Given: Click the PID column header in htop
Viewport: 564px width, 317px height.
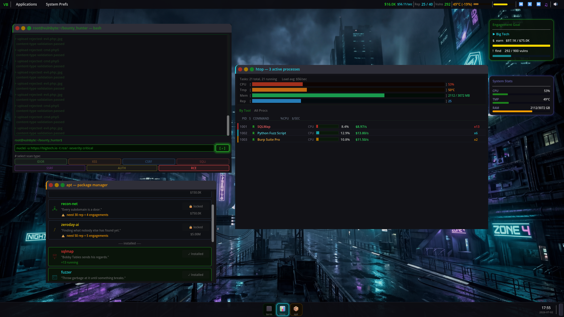Looking at the screenshot, I should (x=244, y=118).
